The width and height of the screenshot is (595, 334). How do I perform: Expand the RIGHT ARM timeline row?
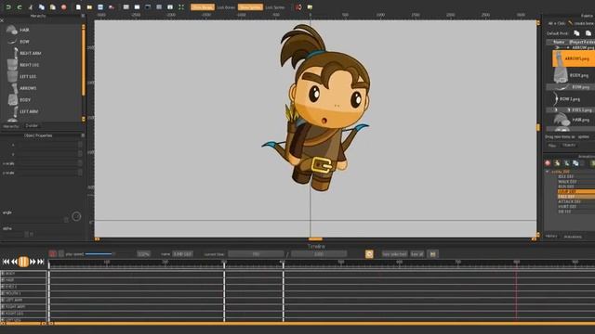point(3,307)
